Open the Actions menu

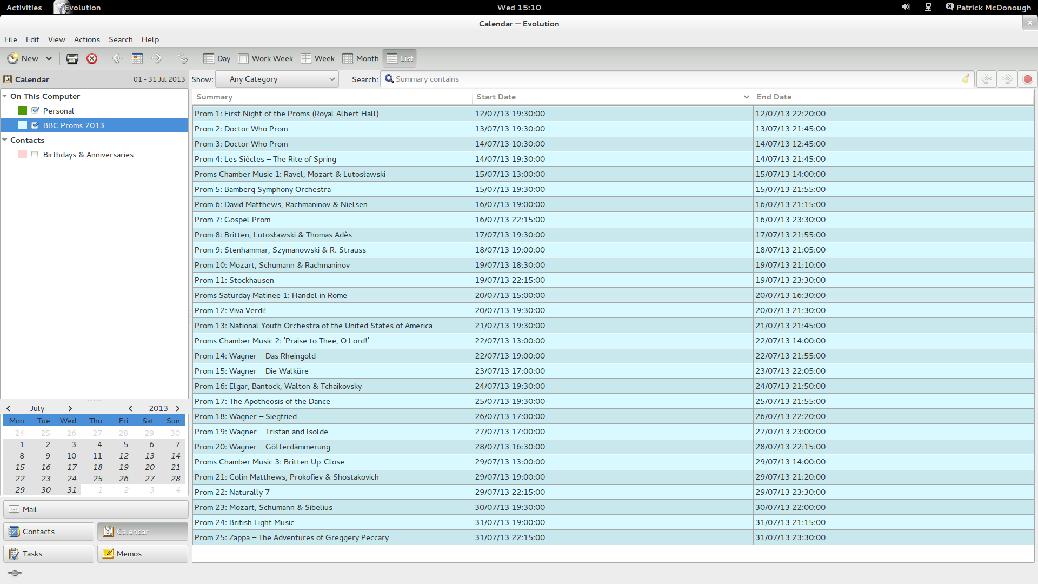click(x=86, y=39)
